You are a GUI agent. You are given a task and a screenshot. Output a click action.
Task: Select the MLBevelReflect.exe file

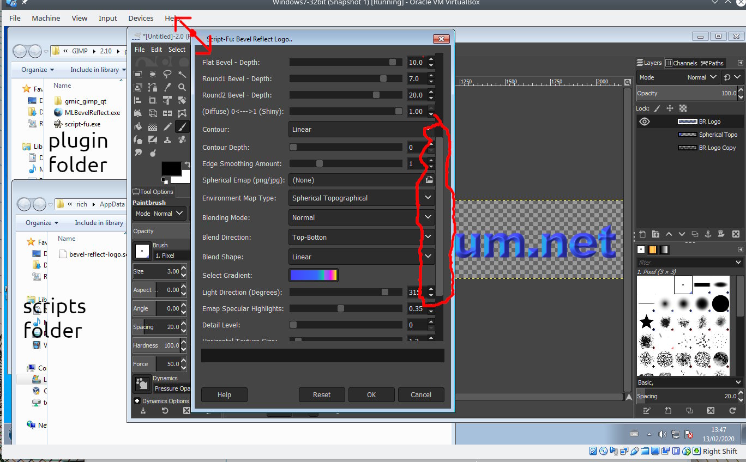[87, 113]
